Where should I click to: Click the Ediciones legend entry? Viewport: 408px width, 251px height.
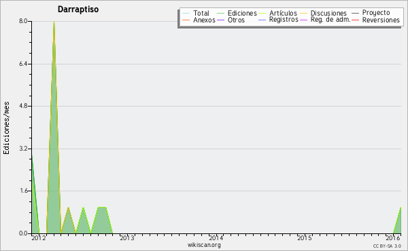237,13
